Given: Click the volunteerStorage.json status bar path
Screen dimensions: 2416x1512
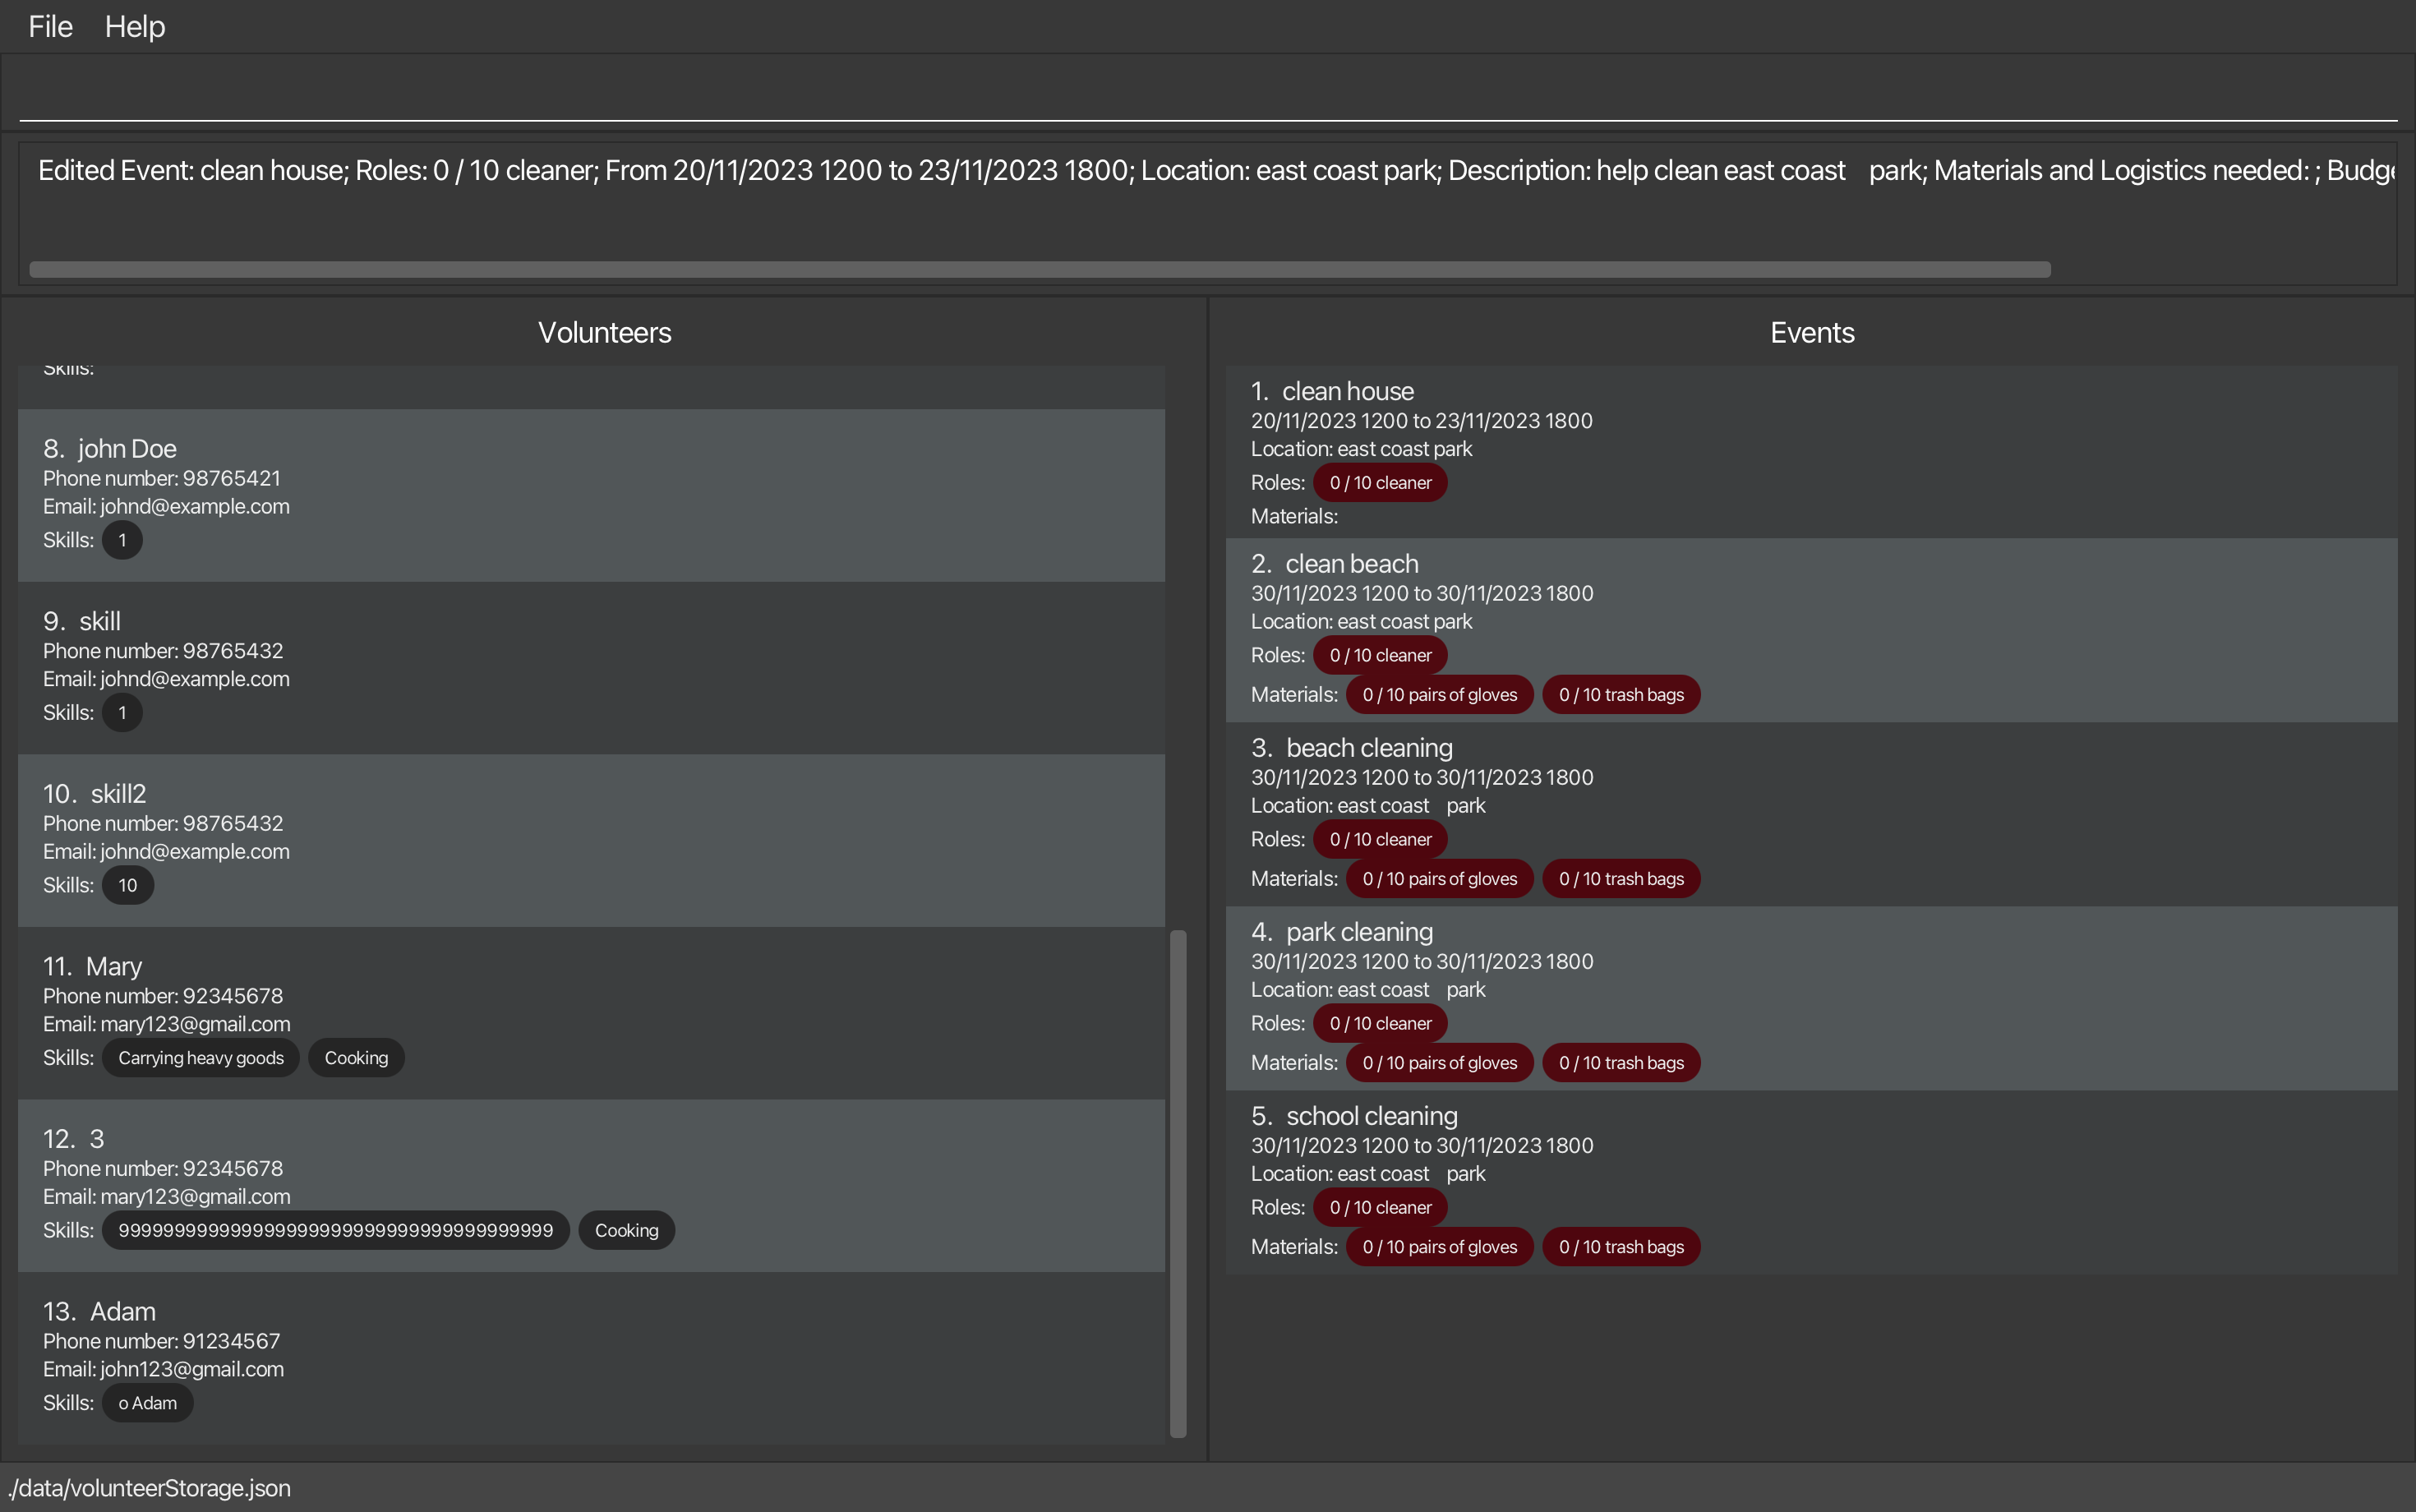Looking at the screenshot, I should click(x=150, y=1488).
